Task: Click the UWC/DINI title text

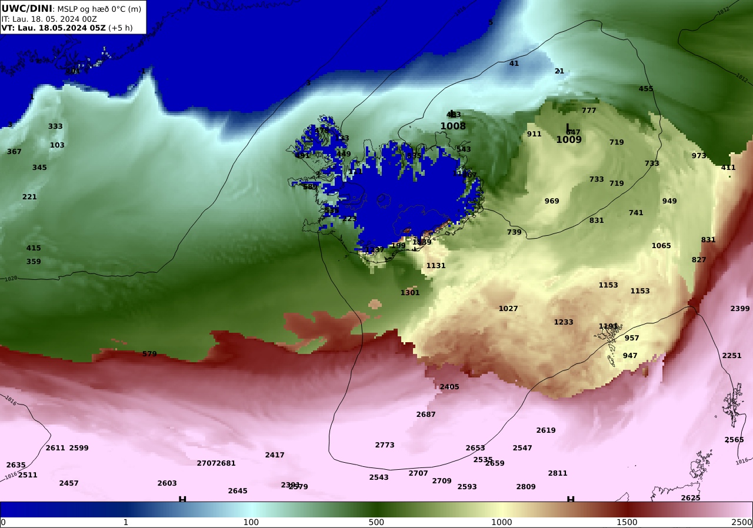Action: click(x=26, y=8)
